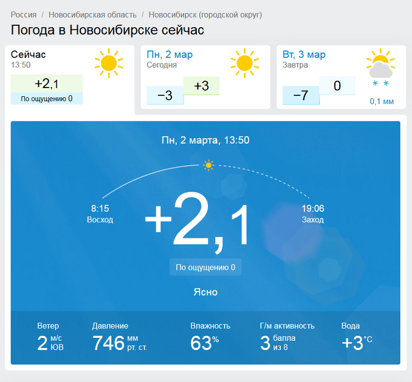Viewport: 412px width, 382px height.
Task: Click the Пн, 2 марта, 13:50 heading
Action: [205, 140]
